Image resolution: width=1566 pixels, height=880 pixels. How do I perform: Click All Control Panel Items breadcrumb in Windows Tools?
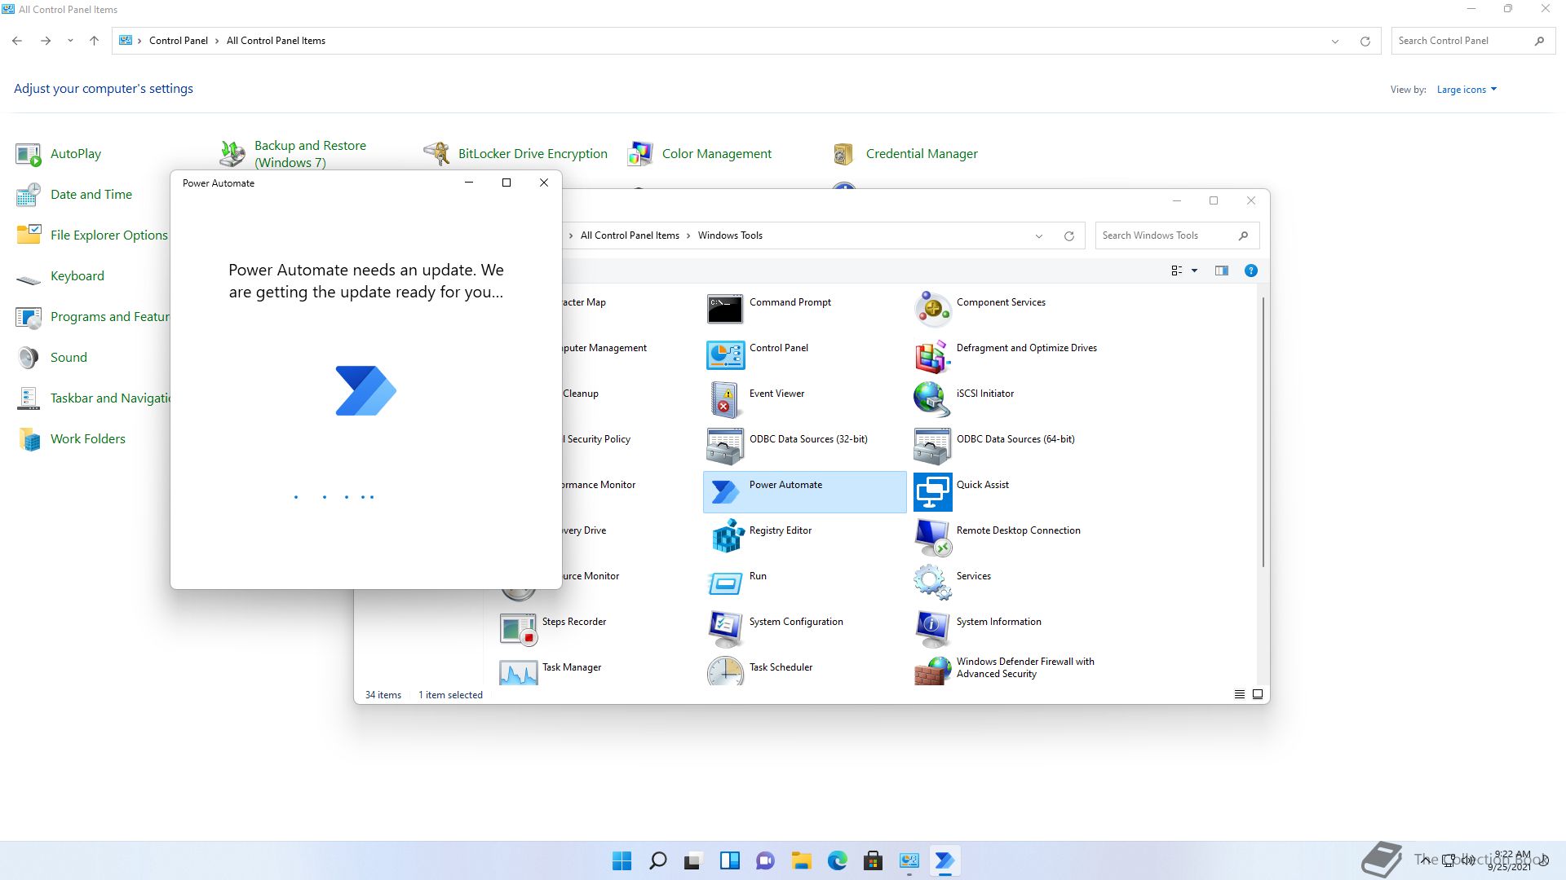click(630, 235)
